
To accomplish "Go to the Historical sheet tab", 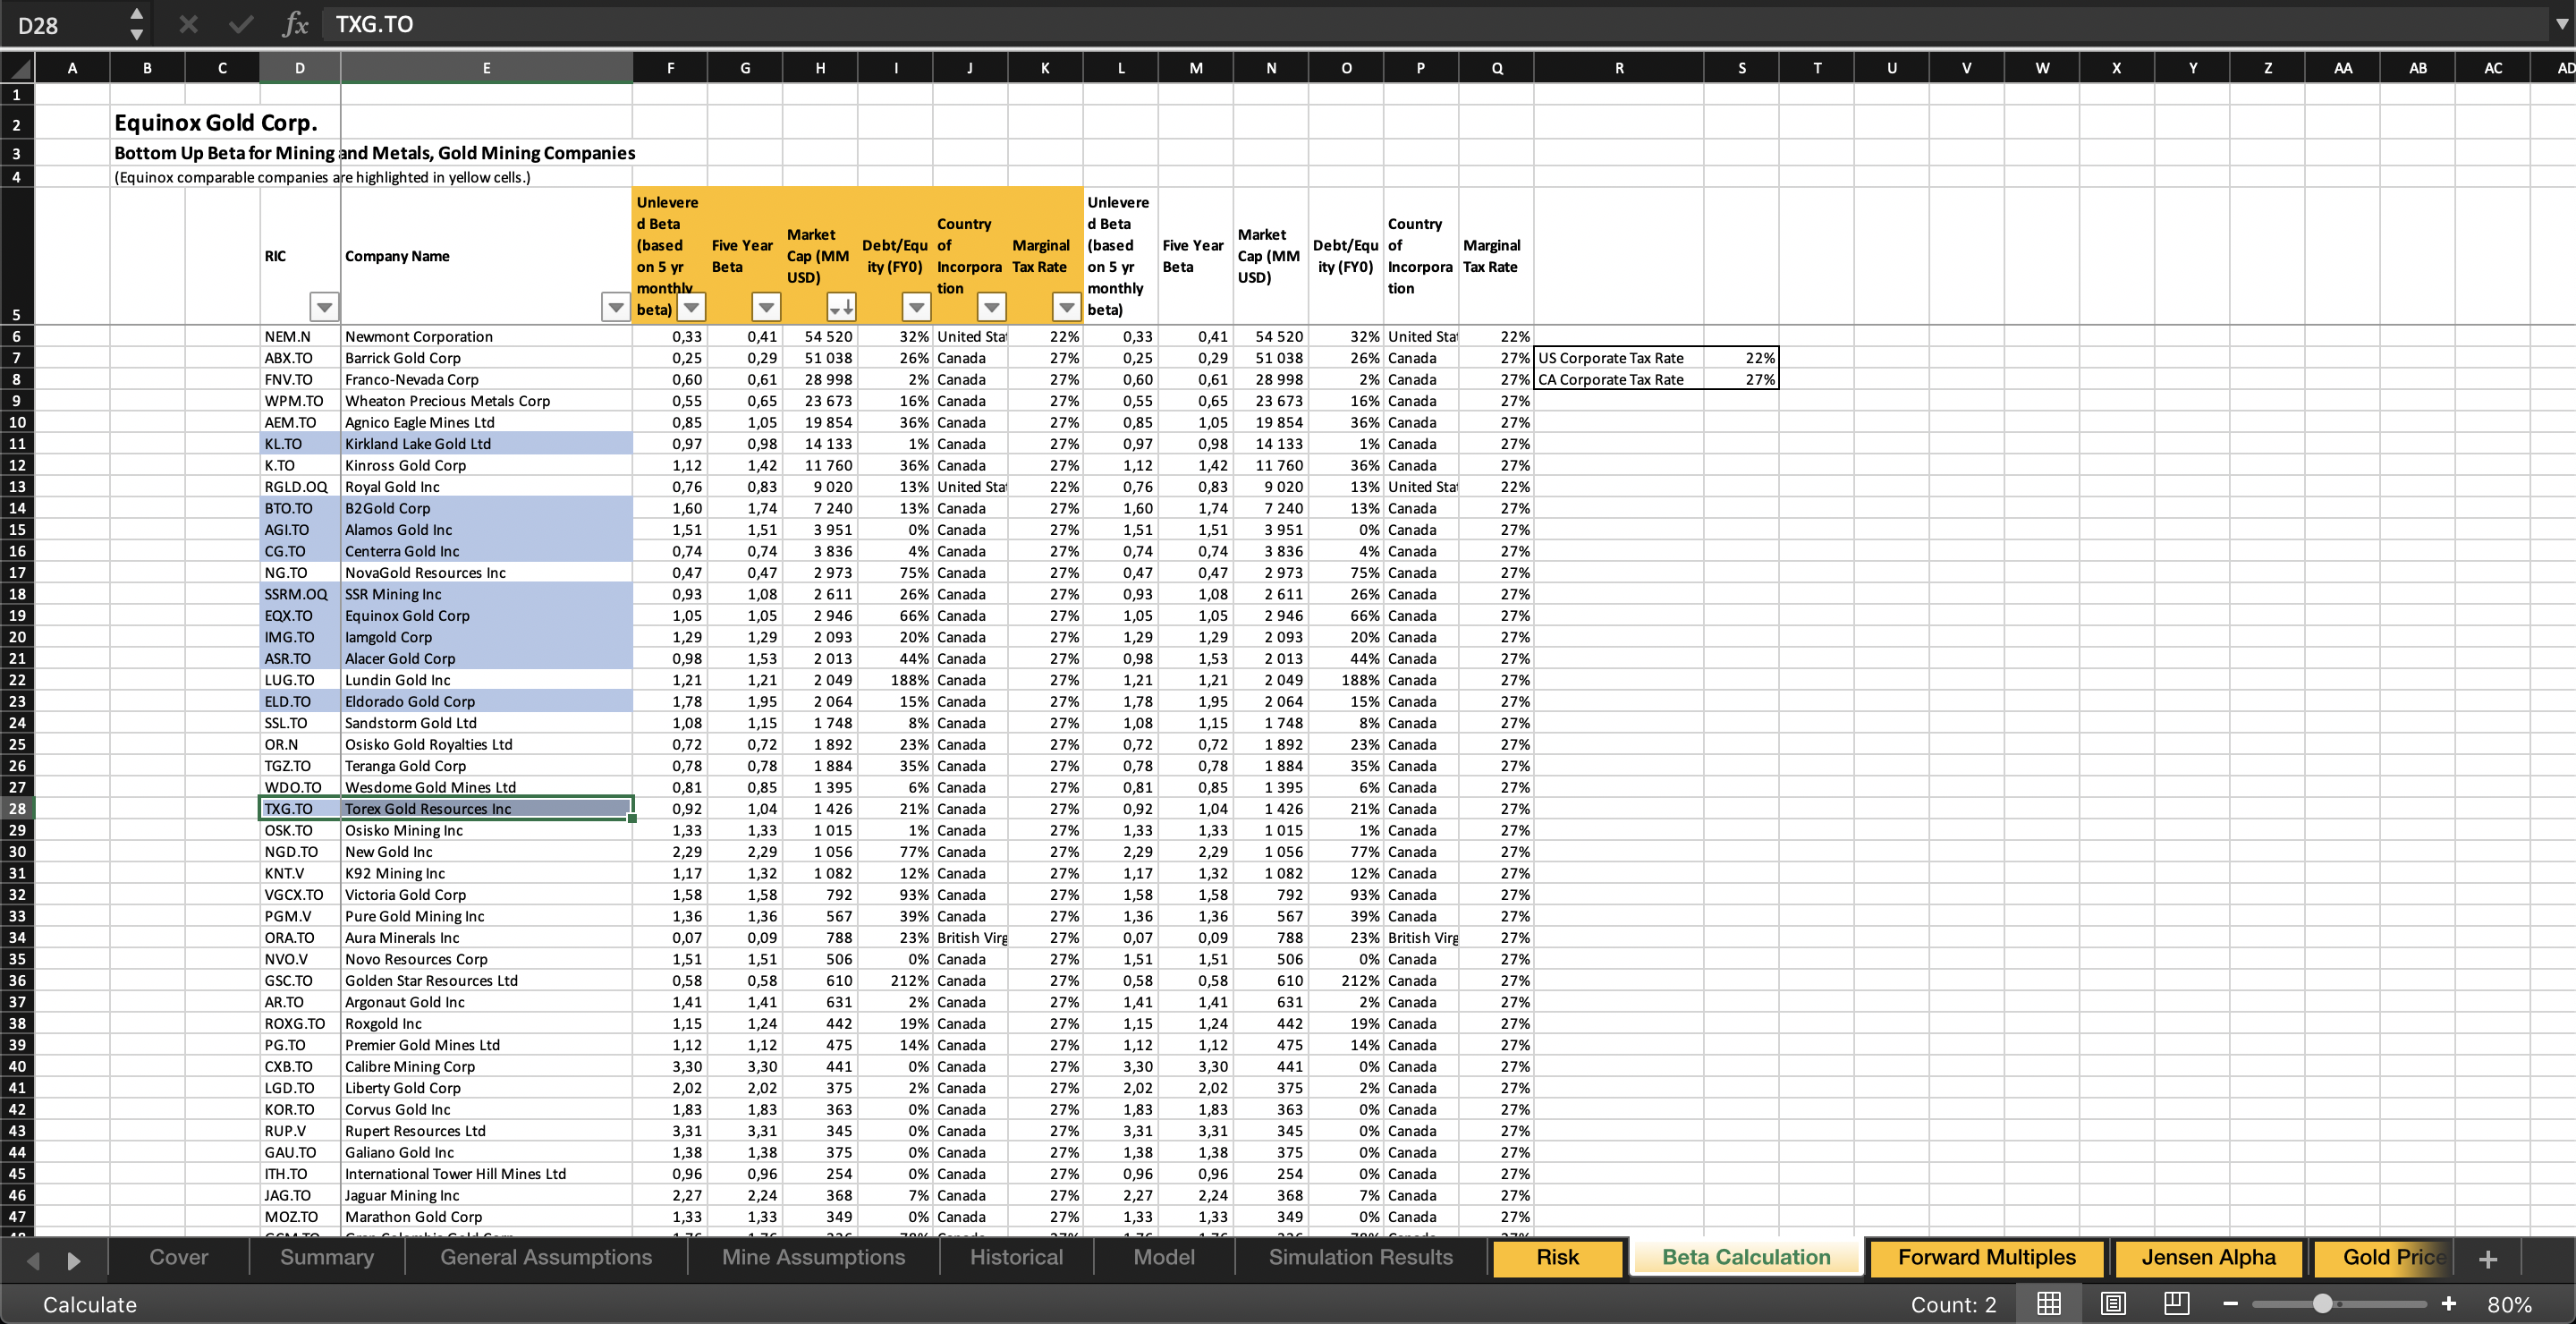I will (1016, 1257).
